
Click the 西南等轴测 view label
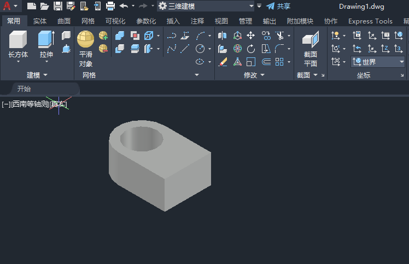[x=30, y=104]
